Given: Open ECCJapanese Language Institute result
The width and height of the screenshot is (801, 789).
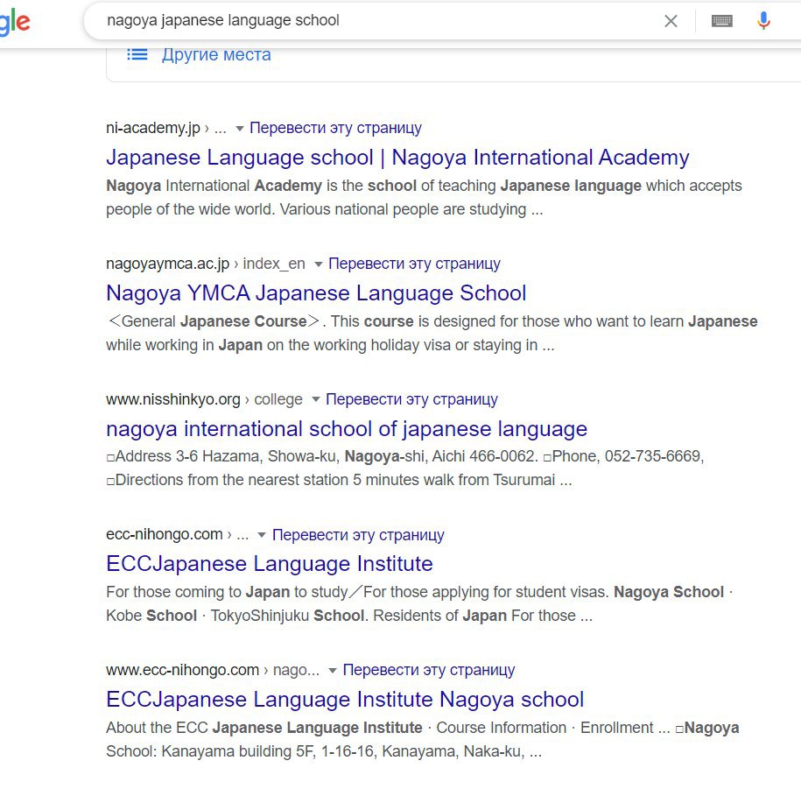Looking at the screenshot, I should [x=270, y=564].
